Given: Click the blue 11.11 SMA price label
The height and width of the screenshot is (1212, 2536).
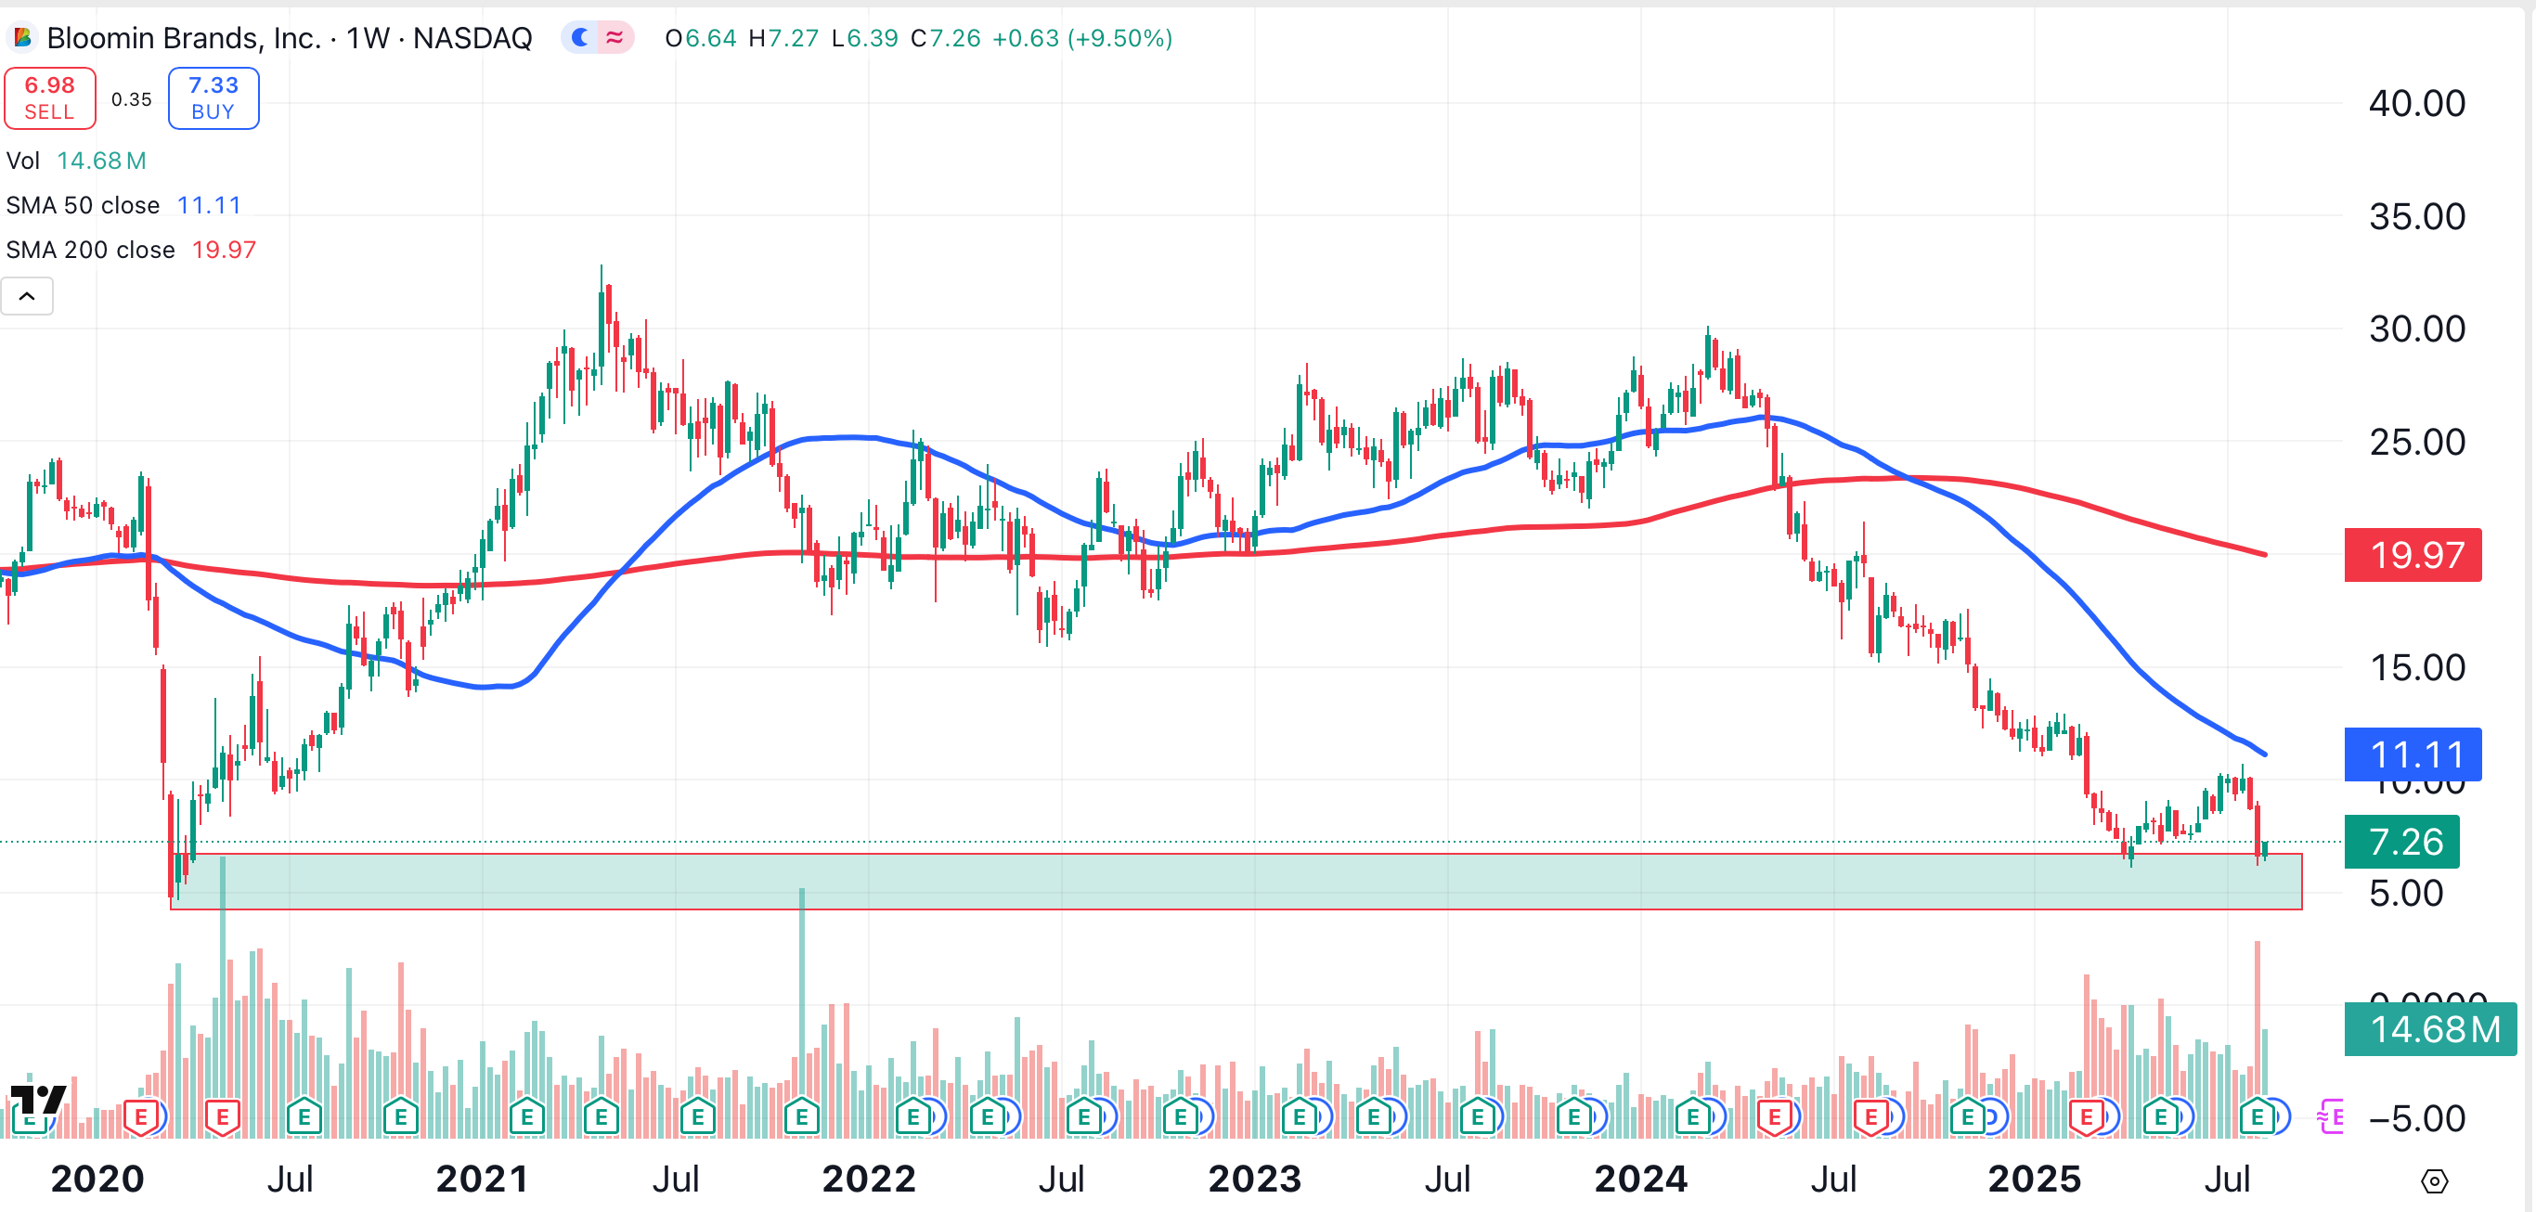Looking at the screenshot, I should click(x=2412, y=754).
